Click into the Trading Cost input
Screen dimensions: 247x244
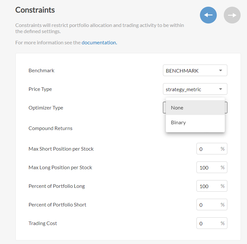tap(212, 223)
